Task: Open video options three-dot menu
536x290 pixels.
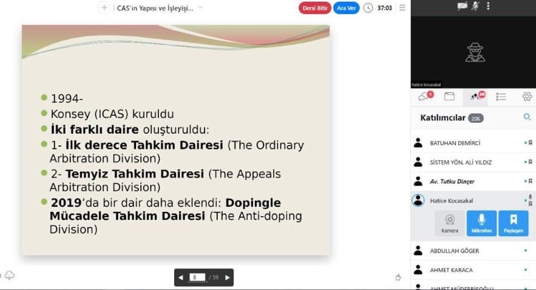Action: click(488, 6)
